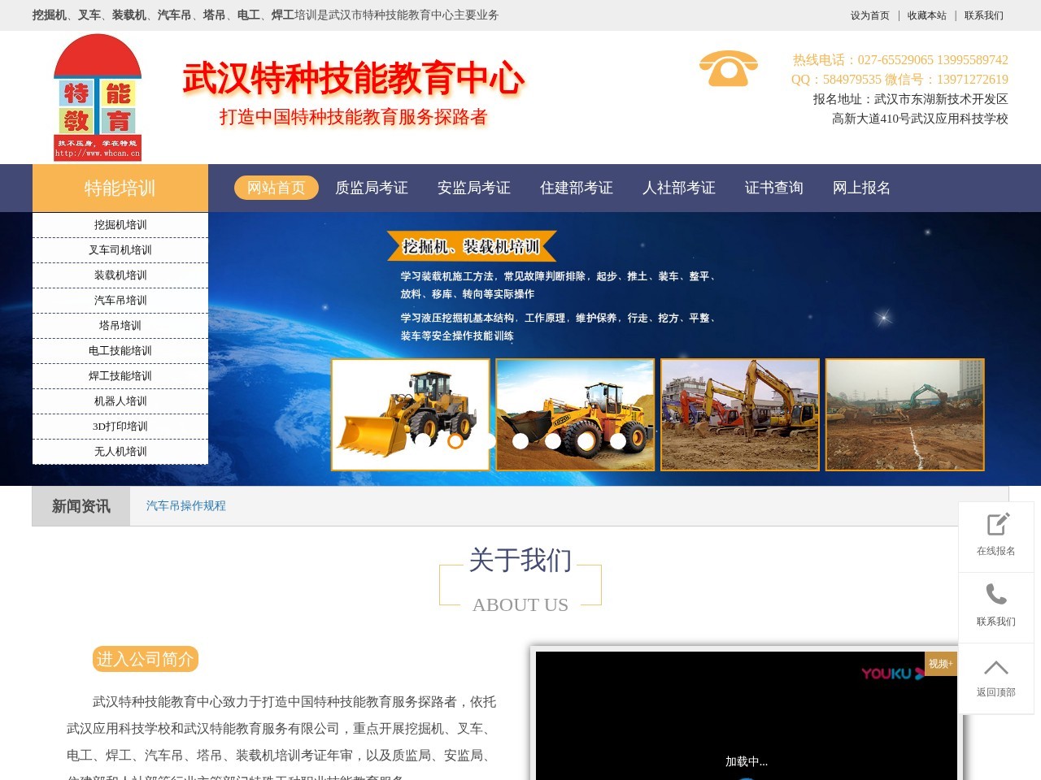Viewport: 1041px width, 780px height.
Task: Click the 特能培训 sidebar header
Action: click(120, 188)
